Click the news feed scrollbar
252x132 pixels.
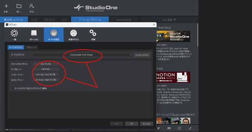point(198,35)
